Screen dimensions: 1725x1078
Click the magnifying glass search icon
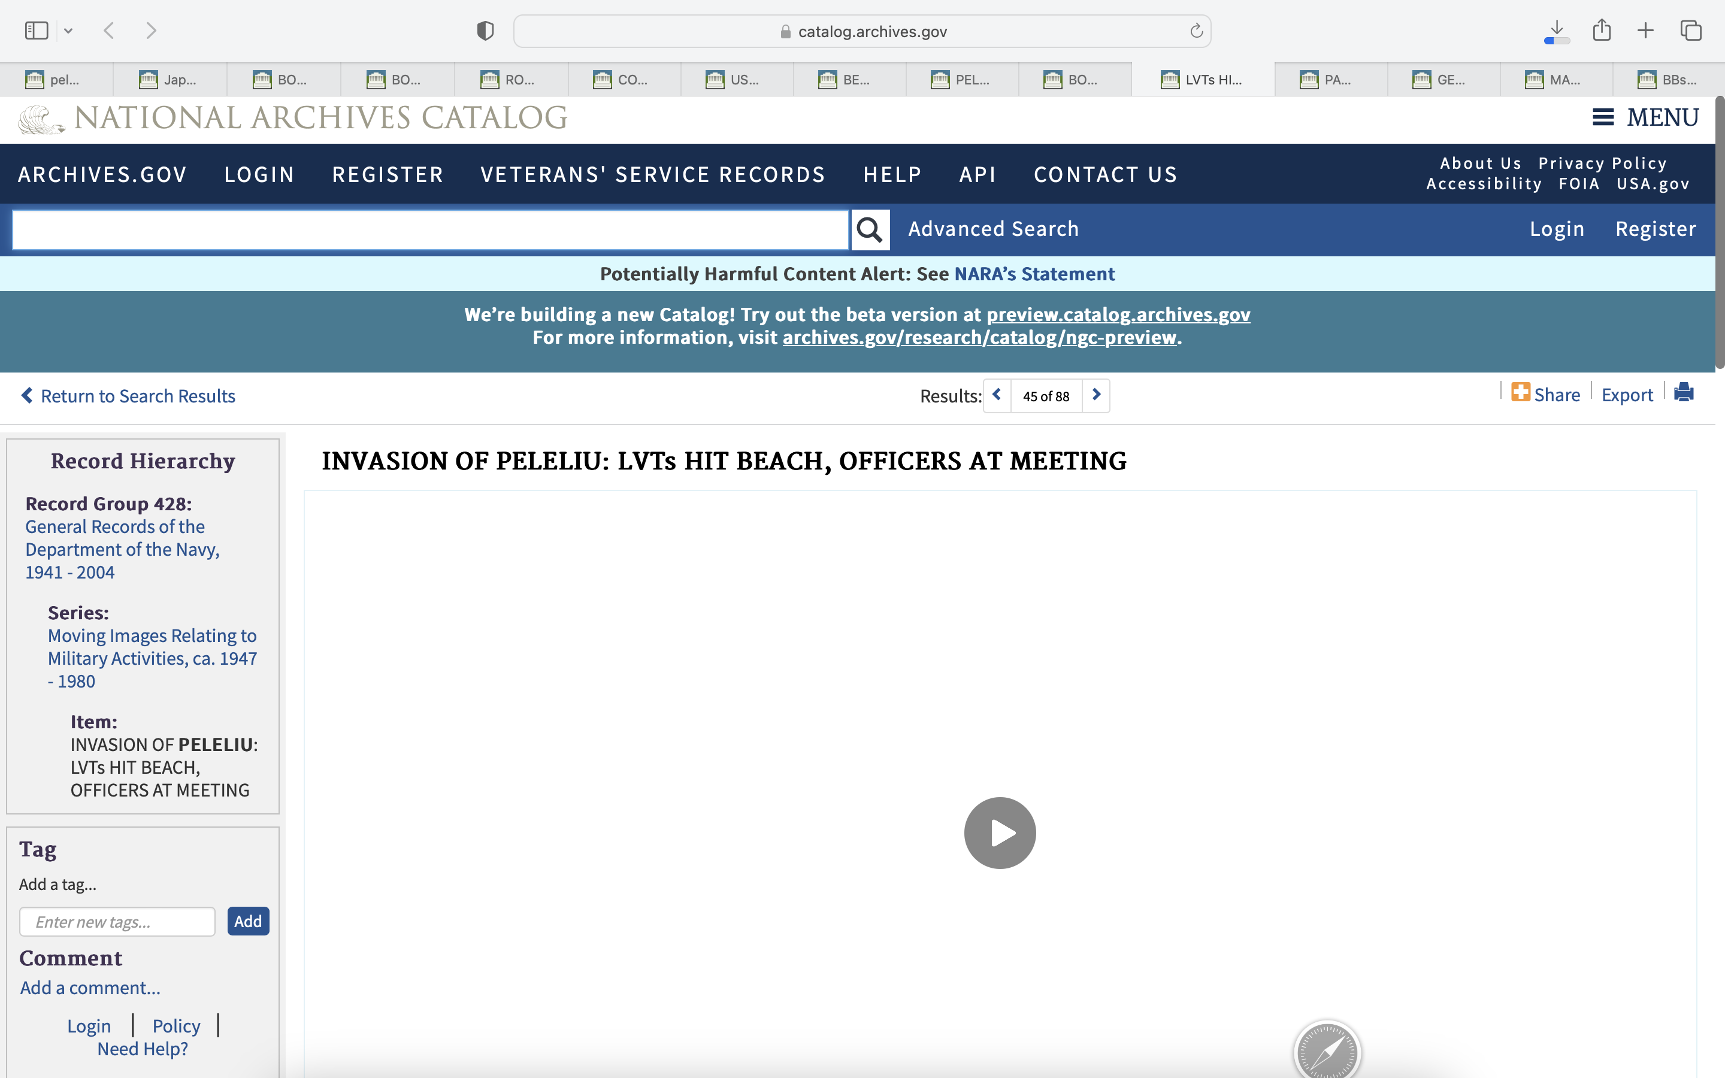870,229
